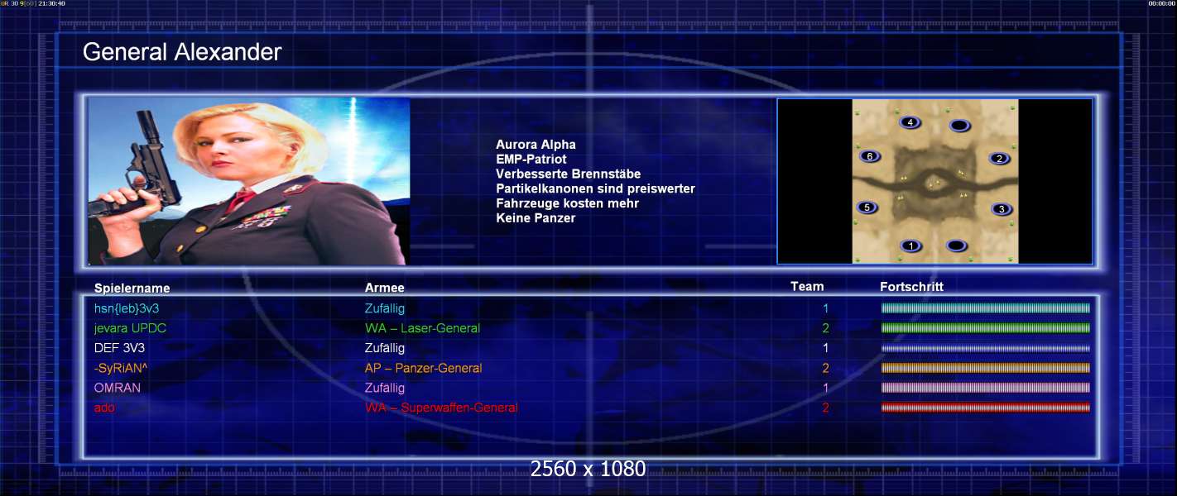Click ado's red progress bar
The height and width of the screenshot is (496, 1177).
click(x=986, y=408)
